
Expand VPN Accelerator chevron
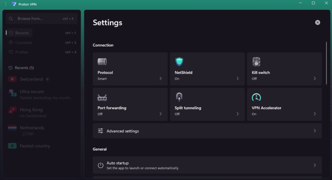coord(314,114)
